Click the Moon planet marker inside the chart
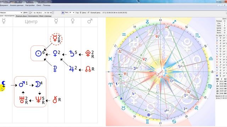Image resolution: width=227 pixels, height=127 pixels. 135,68
